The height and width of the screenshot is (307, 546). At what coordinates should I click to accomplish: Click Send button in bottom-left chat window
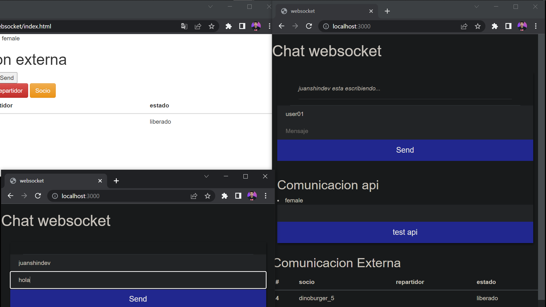click(x=138, y=298)
